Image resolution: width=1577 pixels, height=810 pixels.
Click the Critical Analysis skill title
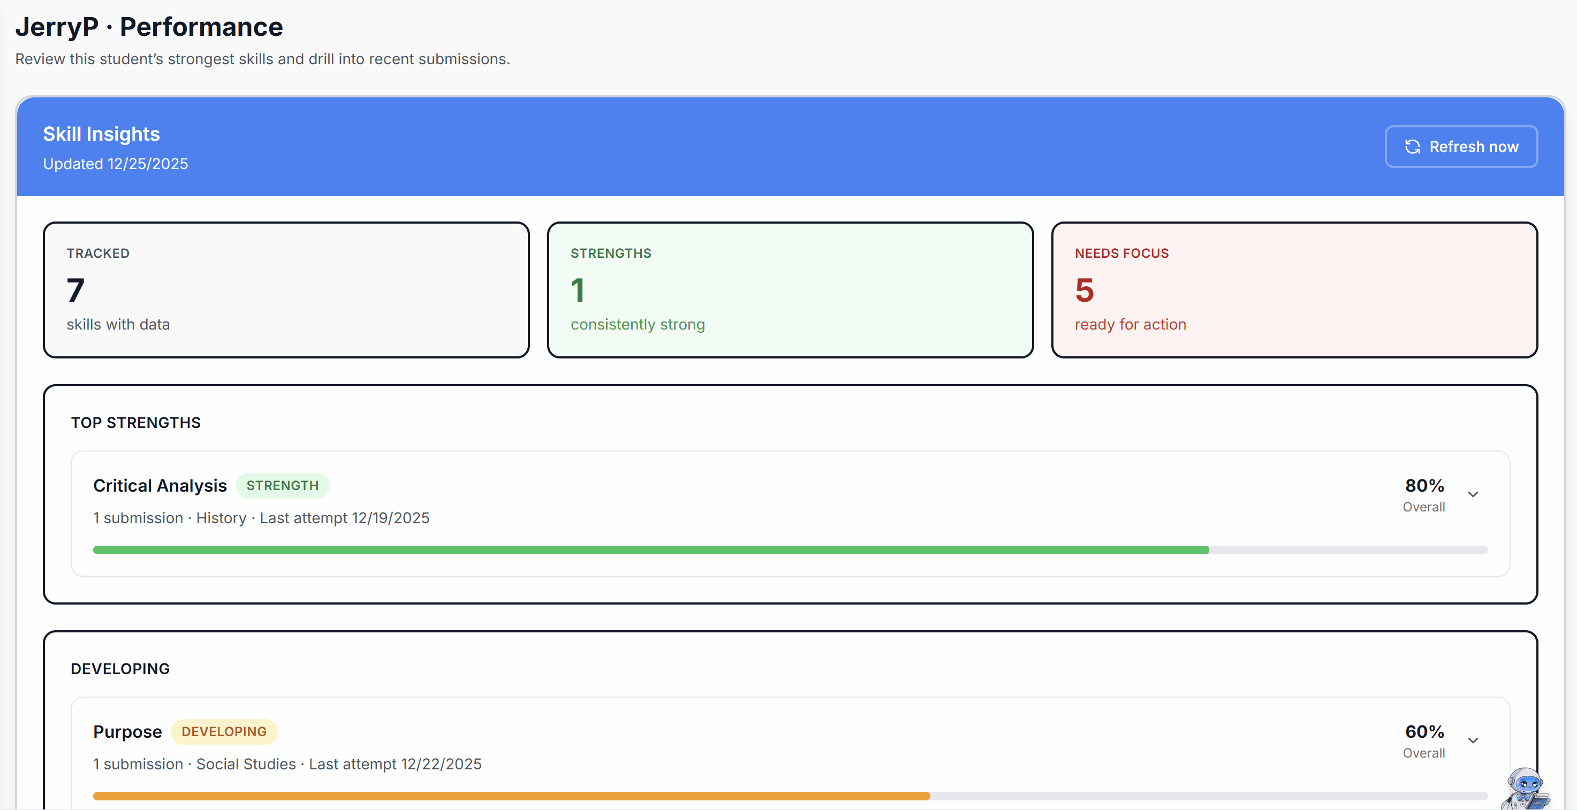click(160, 486)
